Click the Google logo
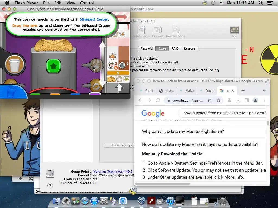 point(153,113)
